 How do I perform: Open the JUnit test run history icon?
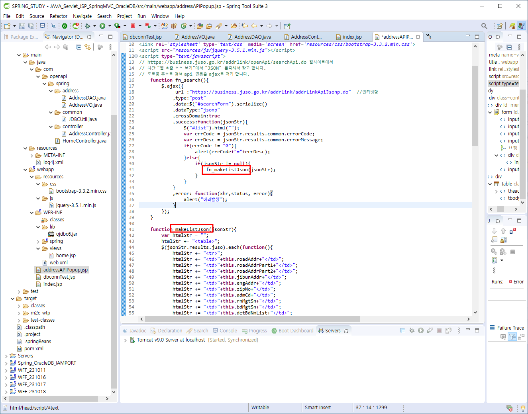(x=495, y=260)
